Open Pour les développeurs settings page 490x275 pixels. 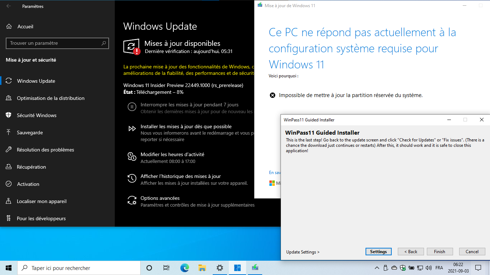click(x=57, y=218)
